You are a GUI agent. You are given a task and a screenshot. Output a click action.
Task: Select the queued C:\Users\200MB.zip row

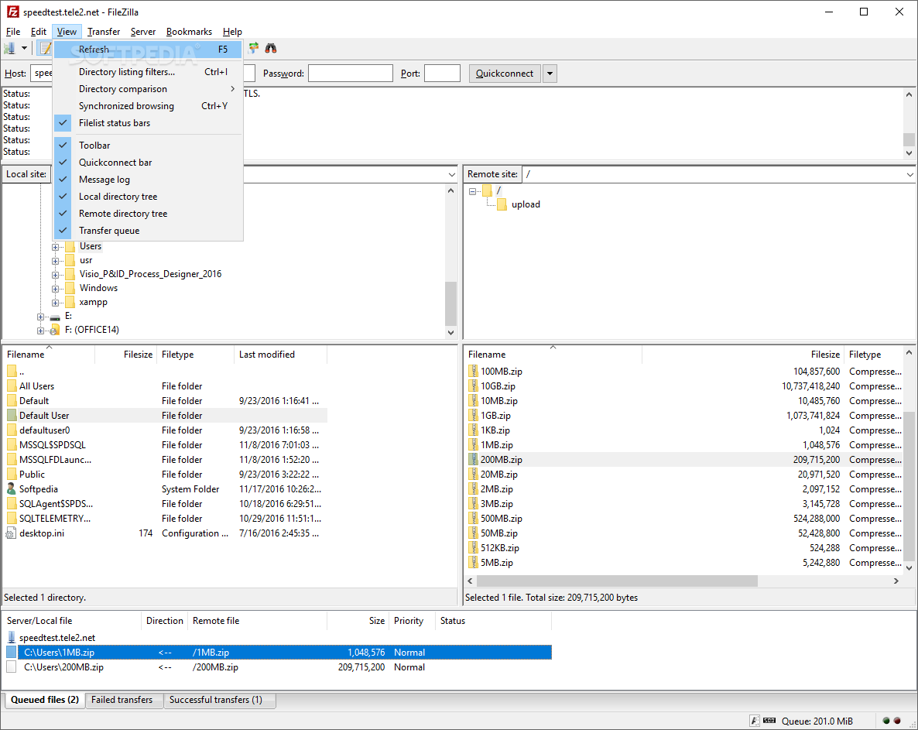(279, 667)
